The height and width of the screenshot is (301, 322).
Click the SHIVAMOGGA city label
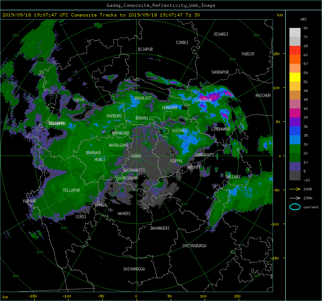coord(134,269)
